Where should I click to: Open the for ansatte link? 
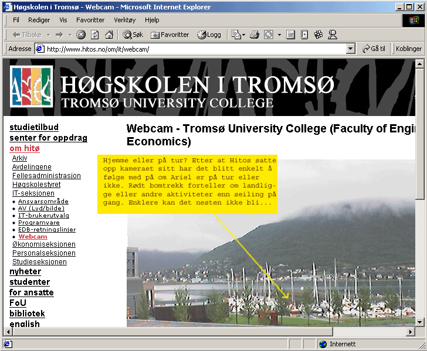click(32, 292)
